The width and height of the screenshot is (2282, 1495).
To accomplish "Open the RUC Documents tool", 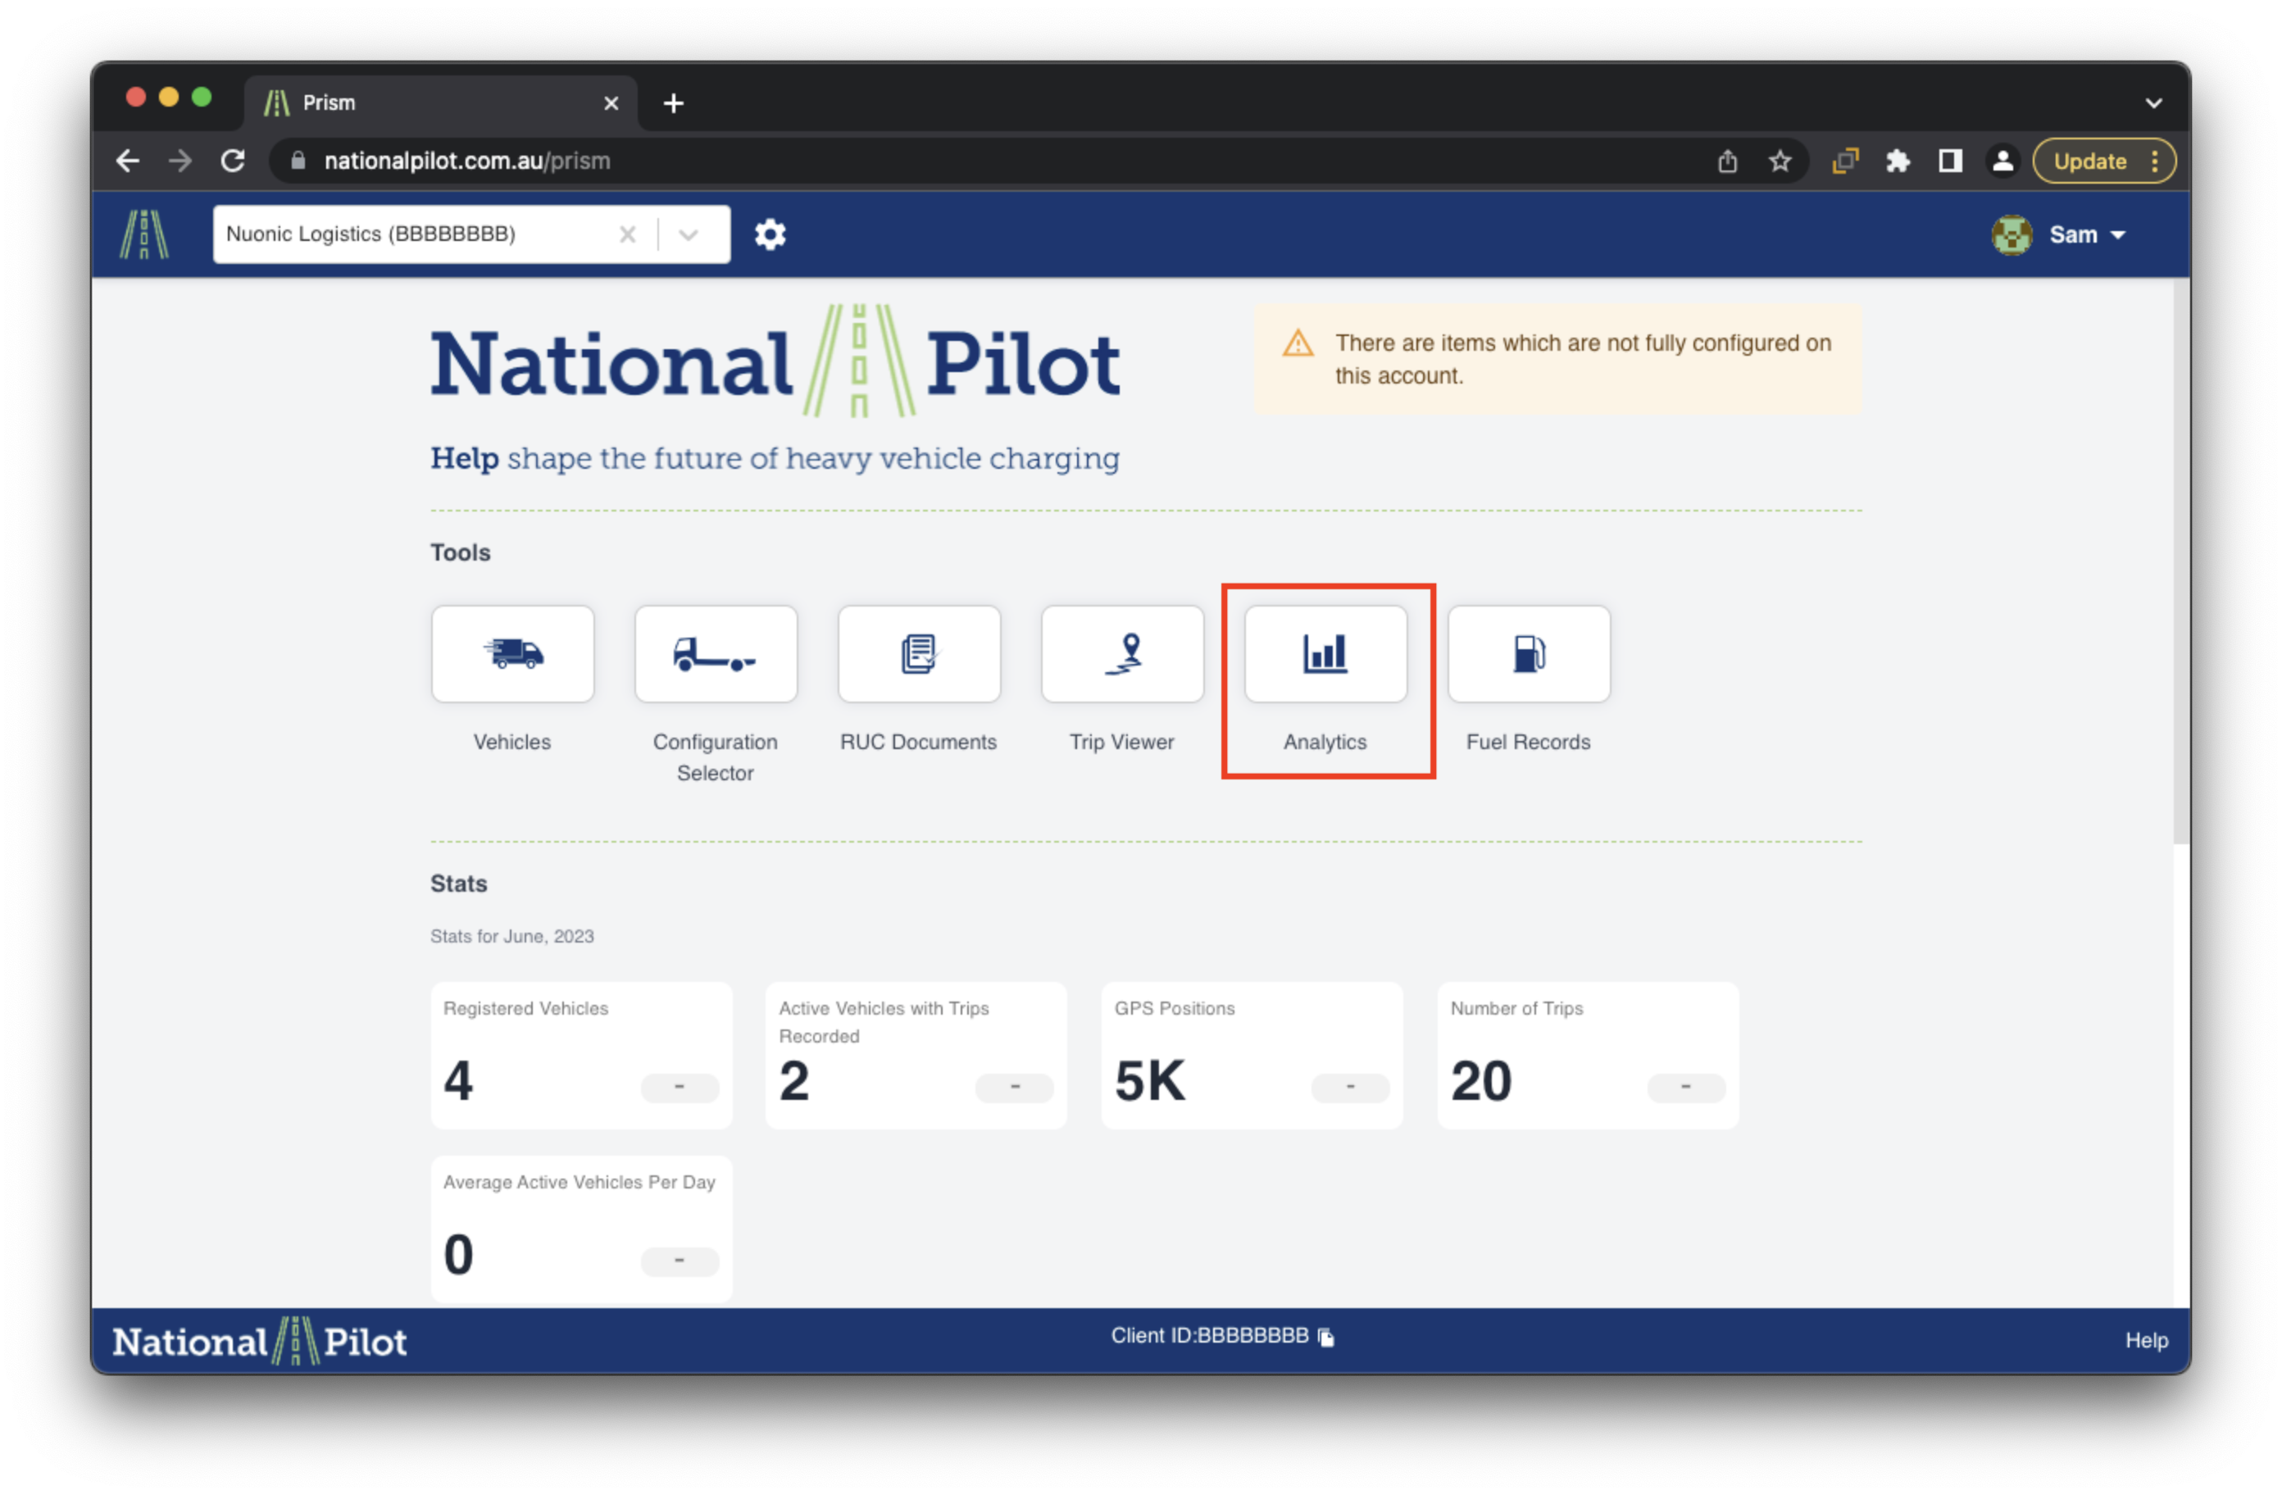I will [919, 654].
